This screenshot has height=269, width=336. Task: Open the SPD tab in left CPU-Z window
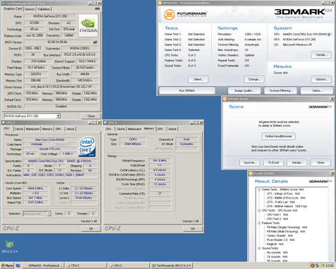tap(58, 129)
